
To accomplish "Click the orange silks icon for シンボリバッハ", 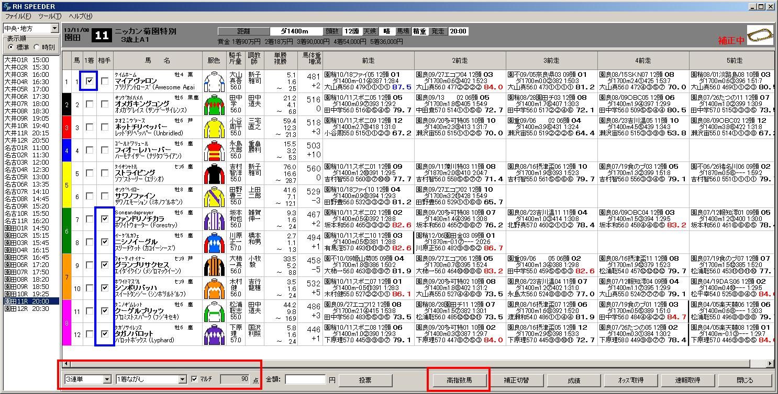I will click(x=214, y=288).
